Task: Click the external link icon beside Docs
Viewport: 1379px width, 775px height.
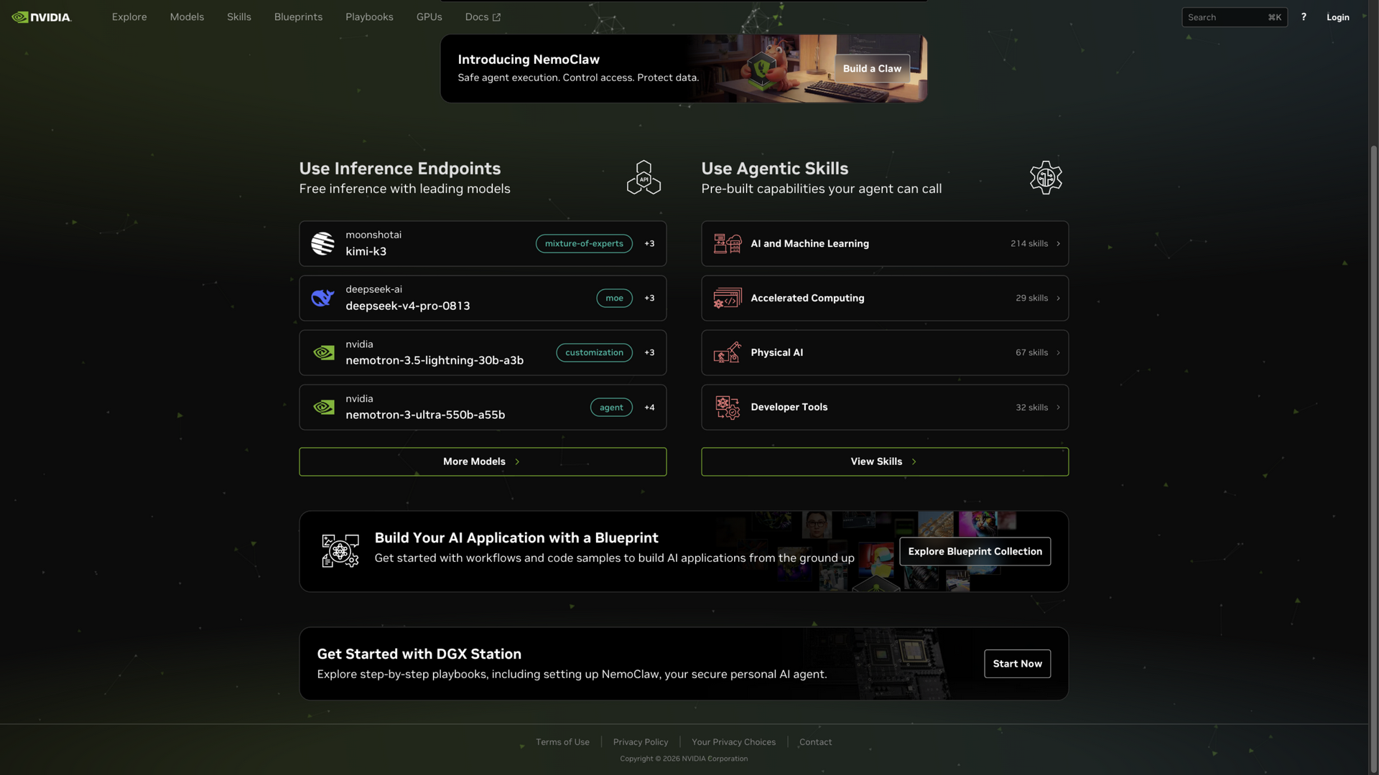Action: (496, 17)
